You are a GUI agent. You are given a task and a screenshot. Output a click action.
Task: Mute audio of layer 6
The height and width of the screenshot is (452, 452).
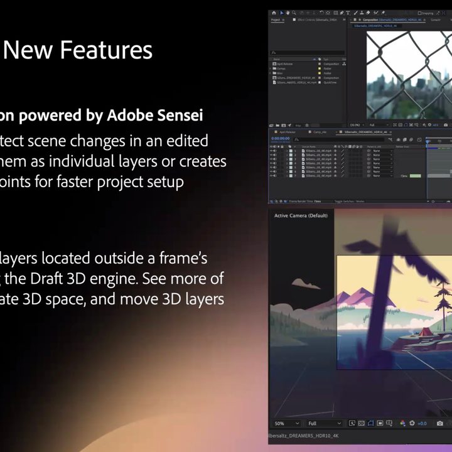pos(275,171)
